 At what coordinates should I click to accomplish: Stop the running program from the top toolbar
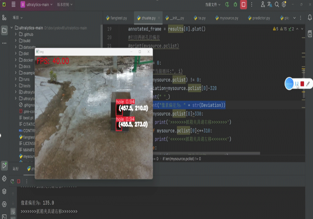coord(243,4)
